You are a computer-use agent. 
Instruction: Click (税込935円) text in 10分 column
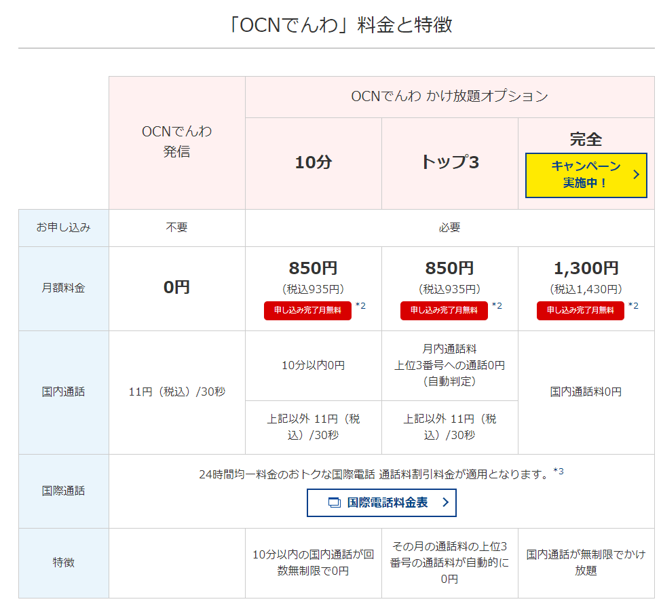pyautogui.click(x=314, y=289)
